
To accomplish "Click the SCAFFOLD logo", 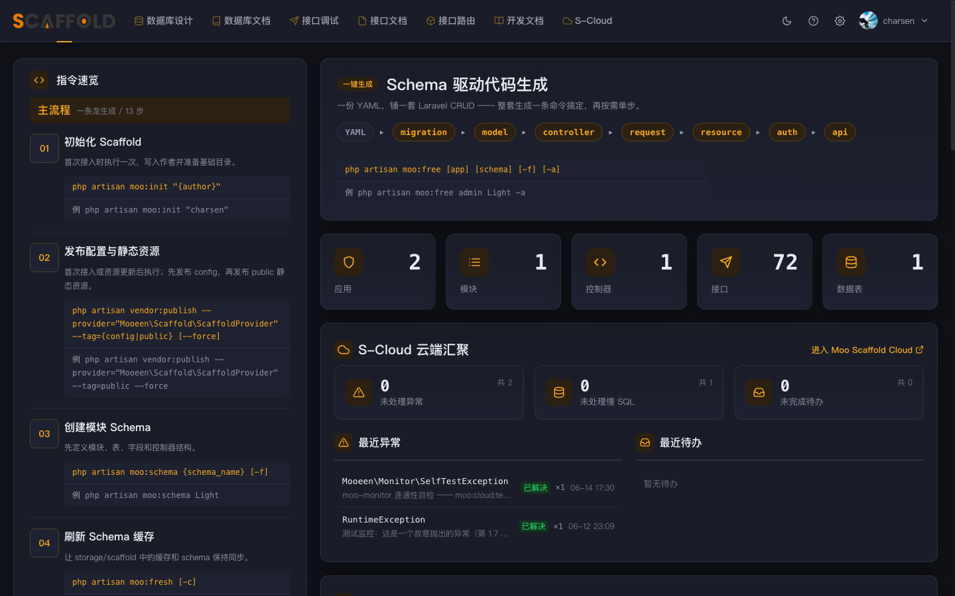I will click(x=64, y=21).
